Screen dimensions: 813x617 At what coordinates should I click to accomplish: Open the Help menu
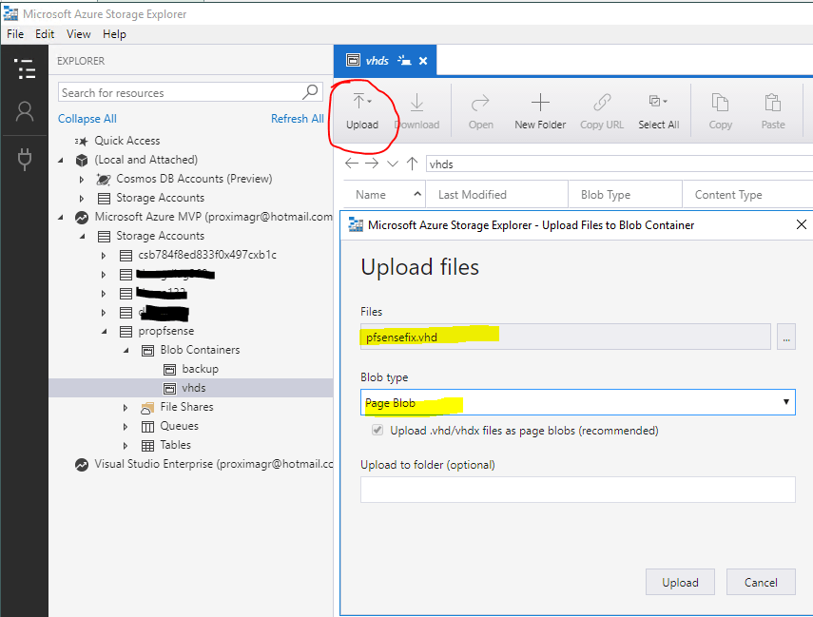pos(114,34)
